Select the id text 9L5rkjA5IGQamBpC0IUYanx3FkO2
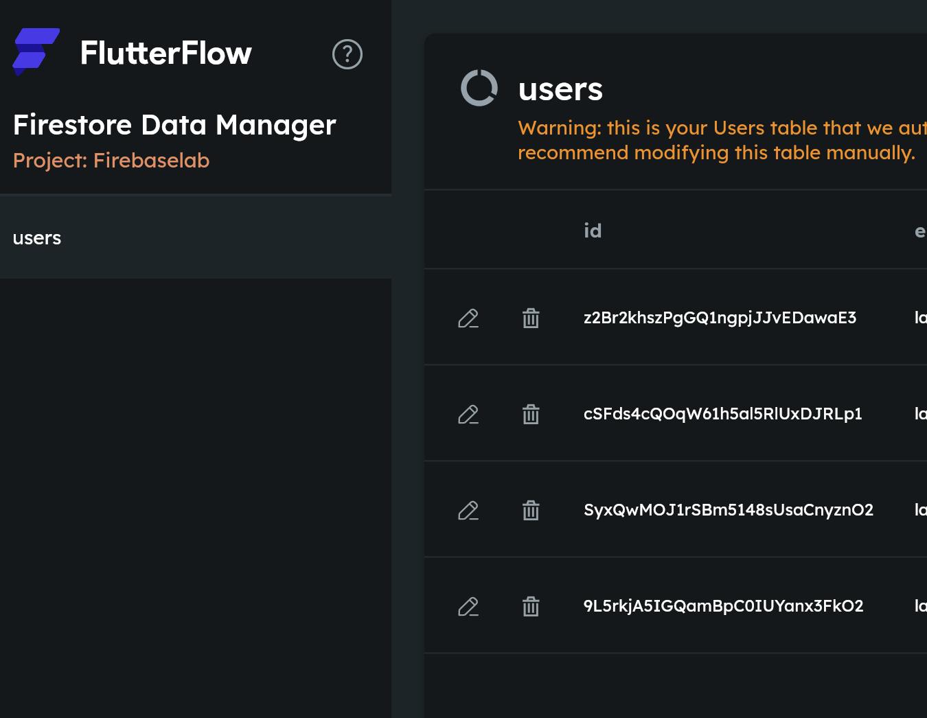The width and height of the screenshot is (927, 718). point(723,606)
